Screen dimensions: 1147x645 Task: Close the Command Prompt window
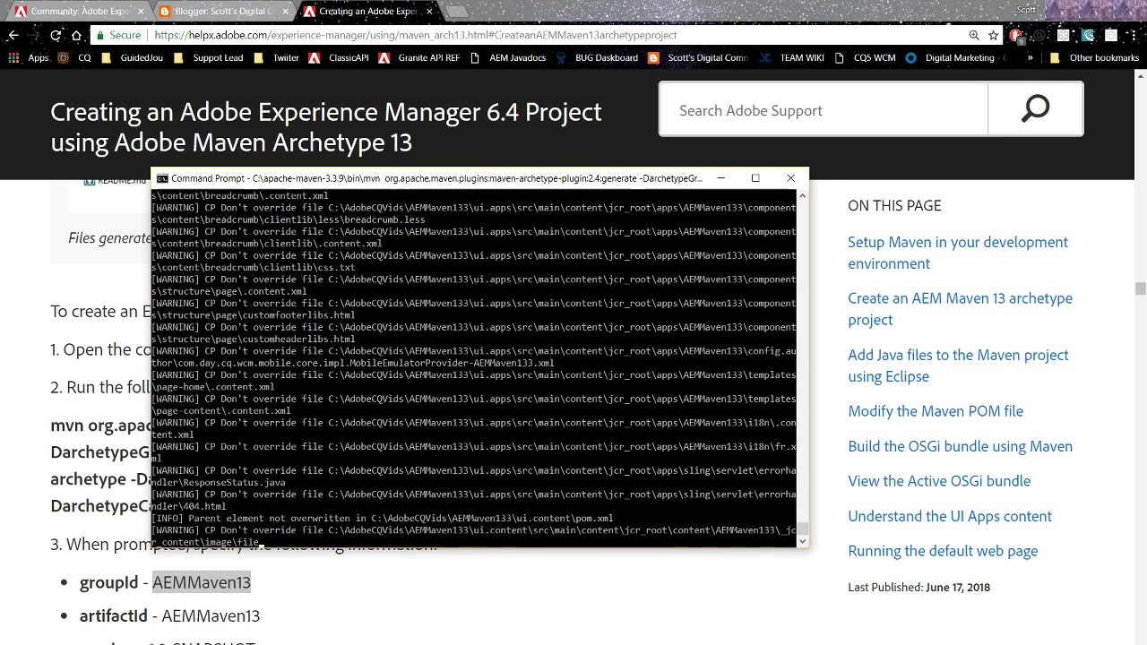click(790, 178)
